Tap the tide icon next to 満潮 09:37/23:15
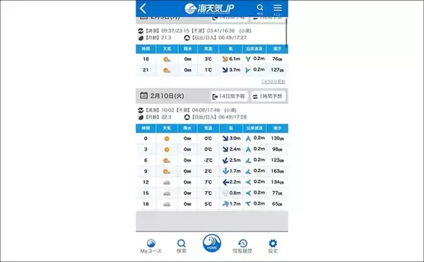The height and width of the screenshot is (262, 424). click(x=141, y=31)
